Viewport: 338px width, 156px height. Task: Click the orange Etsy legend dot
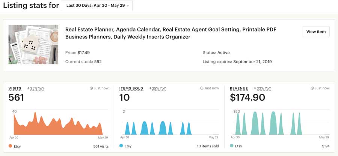point(11,146)
